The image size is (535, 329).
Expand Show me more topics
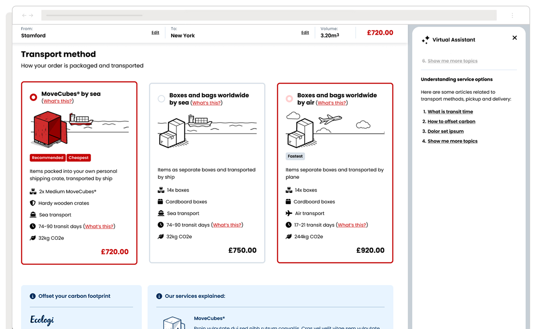tap(452, 141)
